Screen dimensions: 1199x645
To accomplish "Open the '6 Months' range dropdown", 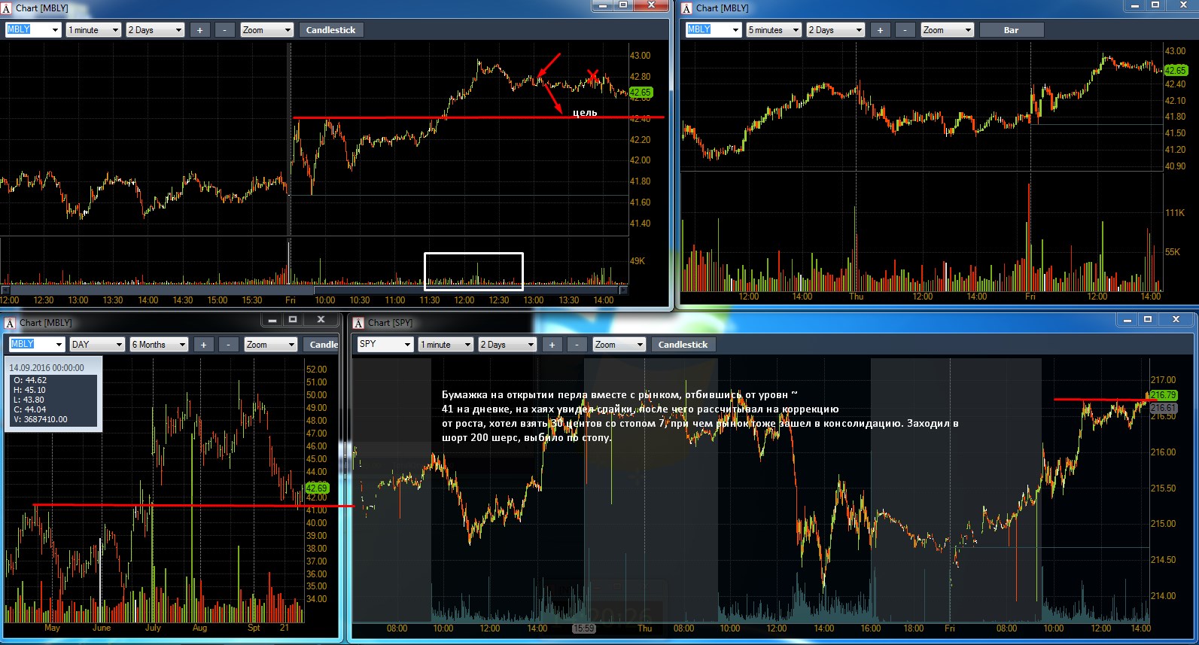I will coord(160,345).
